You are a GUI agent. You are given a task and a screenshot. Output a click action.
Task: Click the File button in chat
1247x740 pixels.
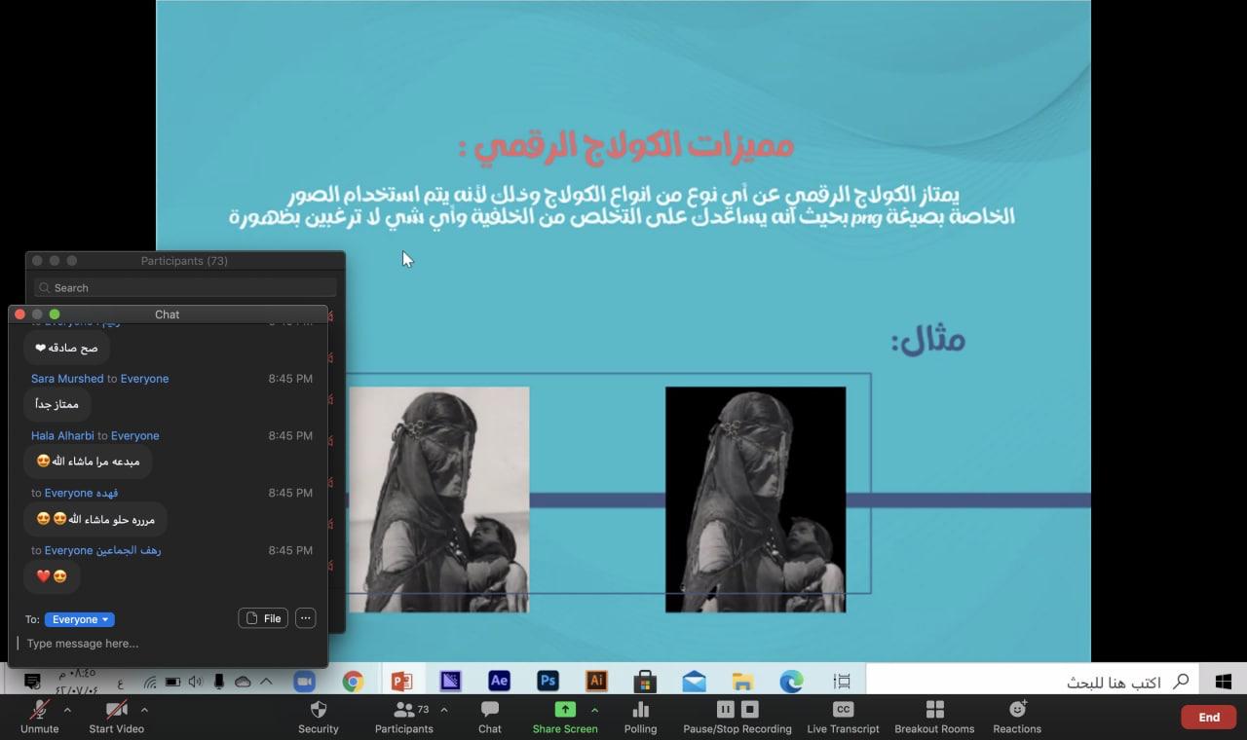tap(263, 618)
